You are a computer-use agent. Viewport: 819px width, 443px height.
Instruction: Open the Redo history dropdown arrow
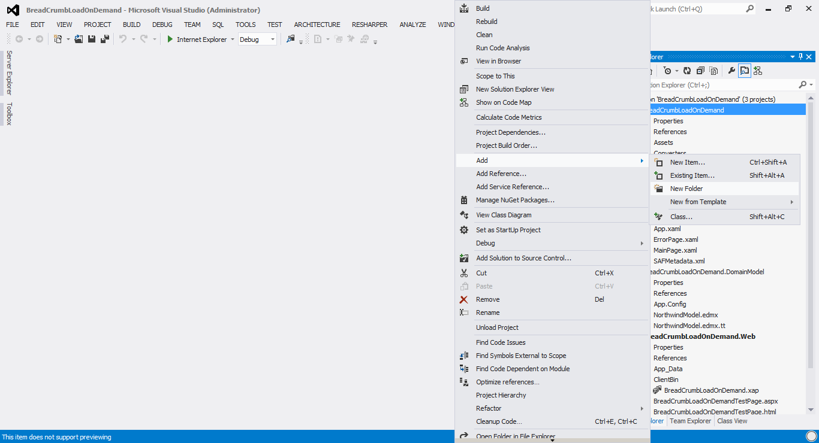(154, 40)
